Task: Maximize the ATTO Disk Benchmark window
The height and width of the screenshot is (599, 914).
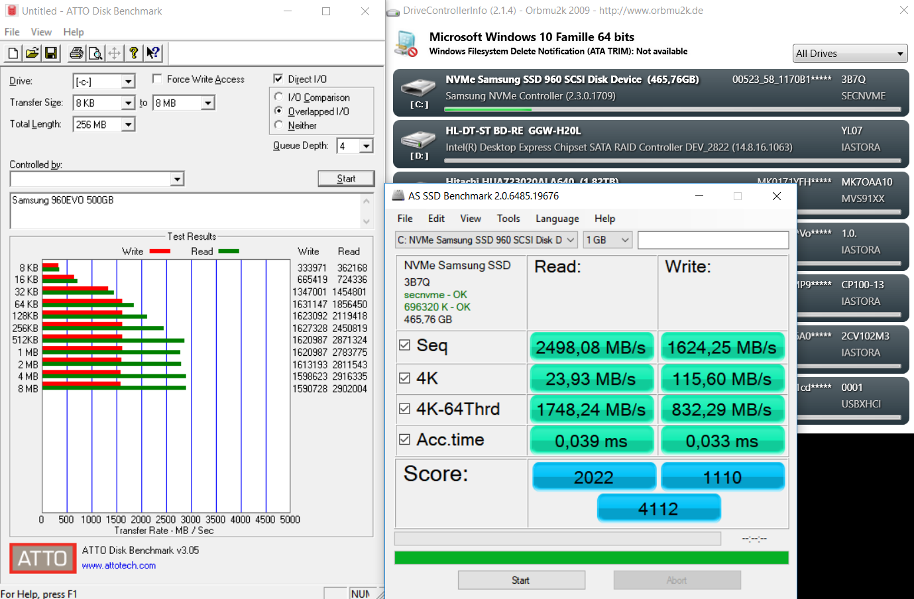Action: 326,11
